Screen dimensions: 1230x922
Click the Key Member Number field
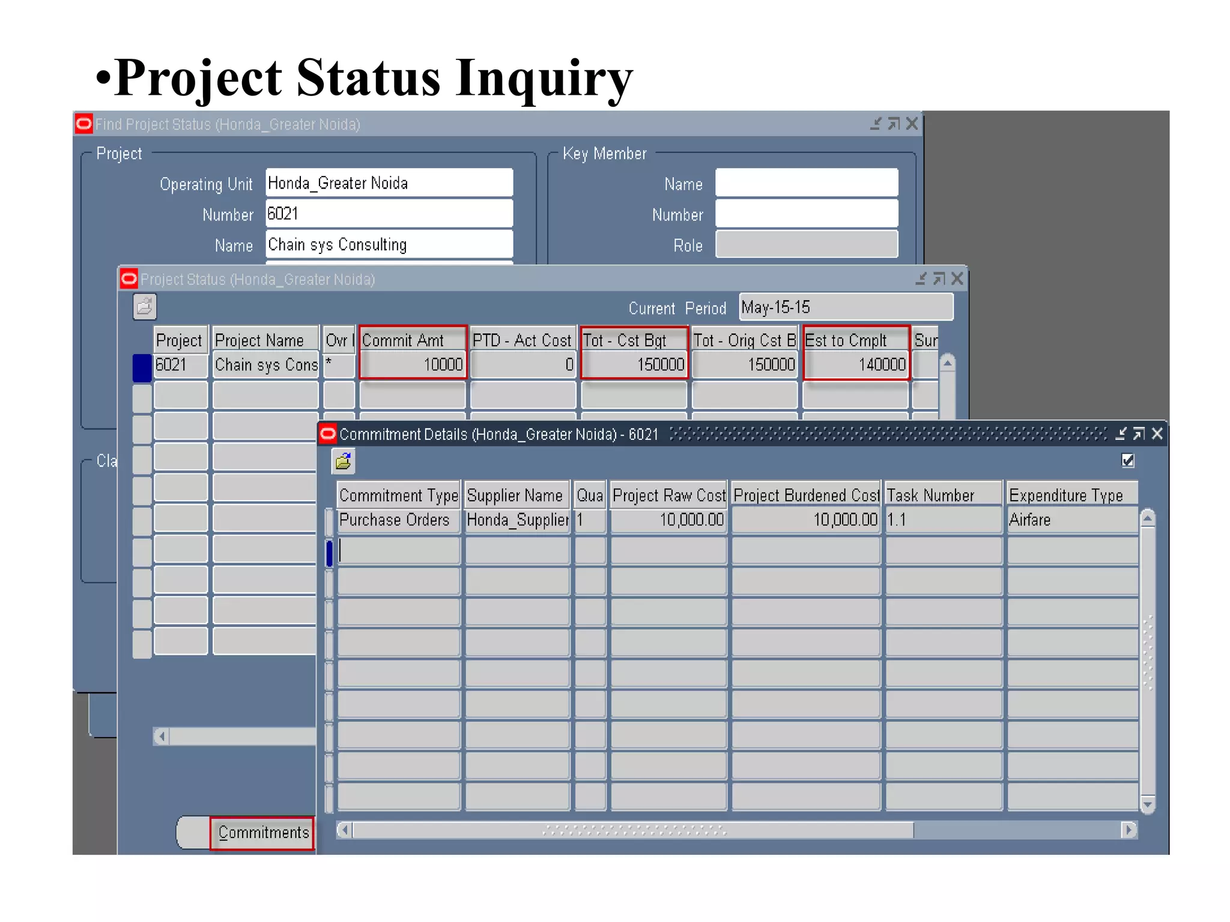click(x=807, y=213)
